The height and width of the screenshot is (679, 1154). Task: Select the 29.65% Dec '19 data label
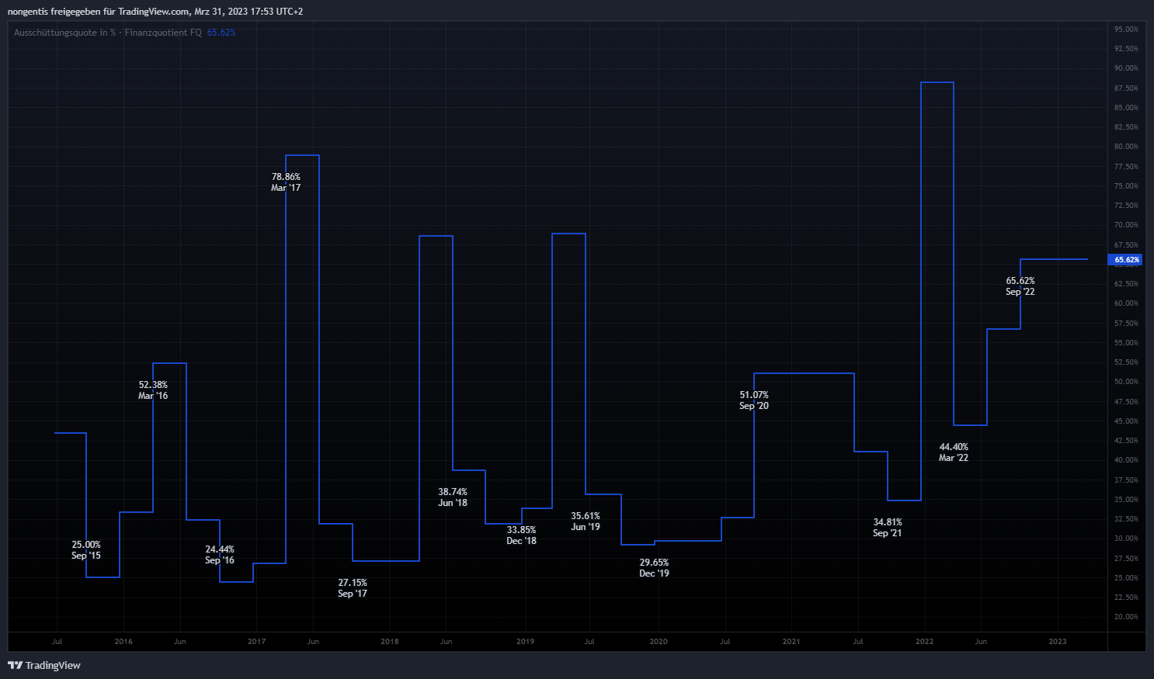pos(654,568)
